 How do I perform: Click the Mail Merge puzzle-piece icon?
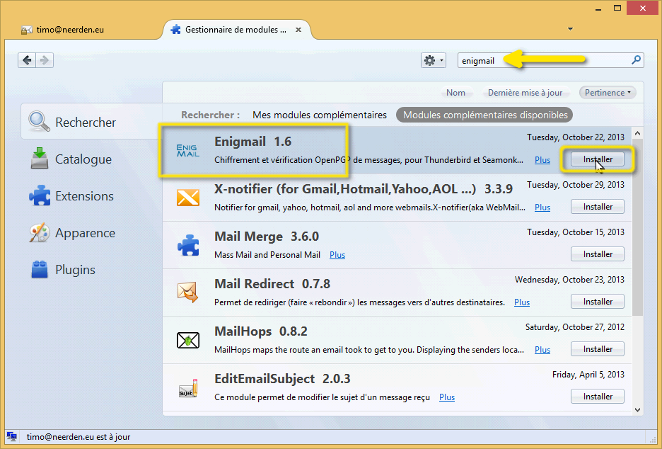(x=188, y=244)
